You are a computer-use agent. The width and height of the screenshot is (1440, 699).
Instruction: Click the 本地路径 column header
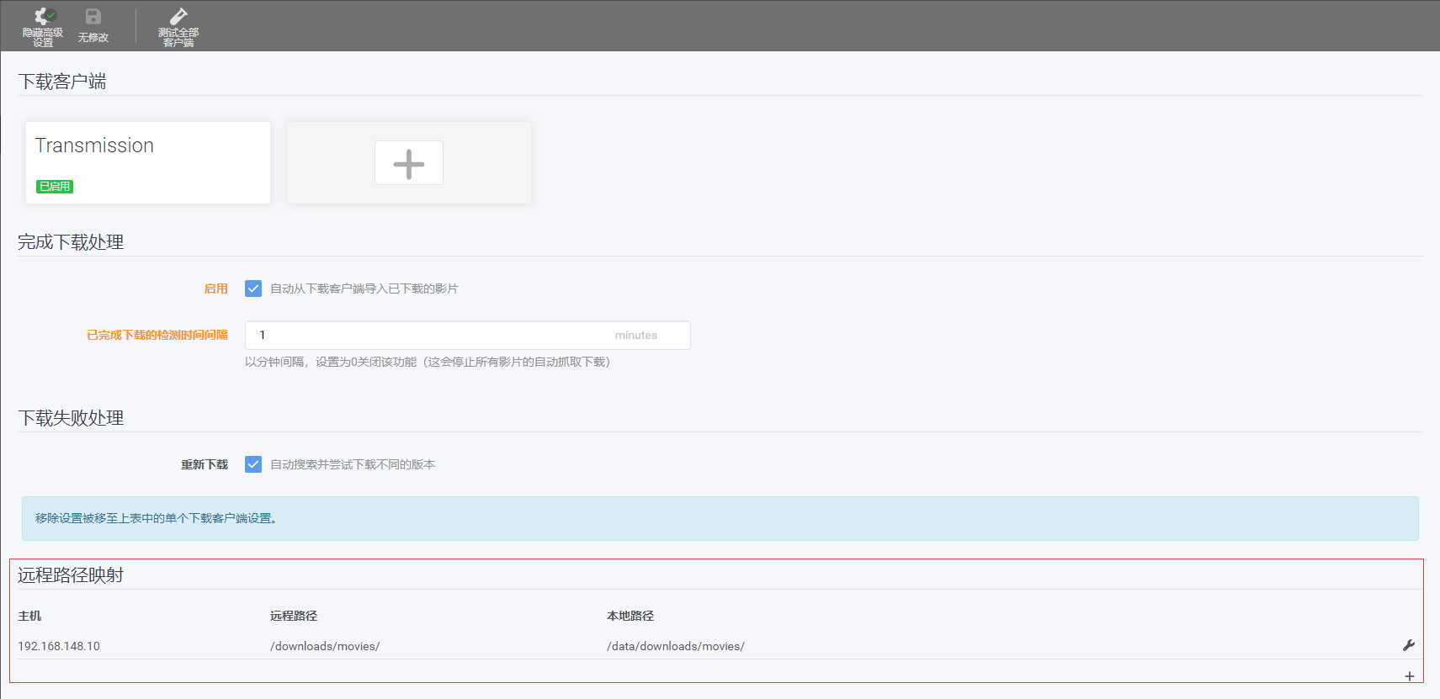coord(630,616)
